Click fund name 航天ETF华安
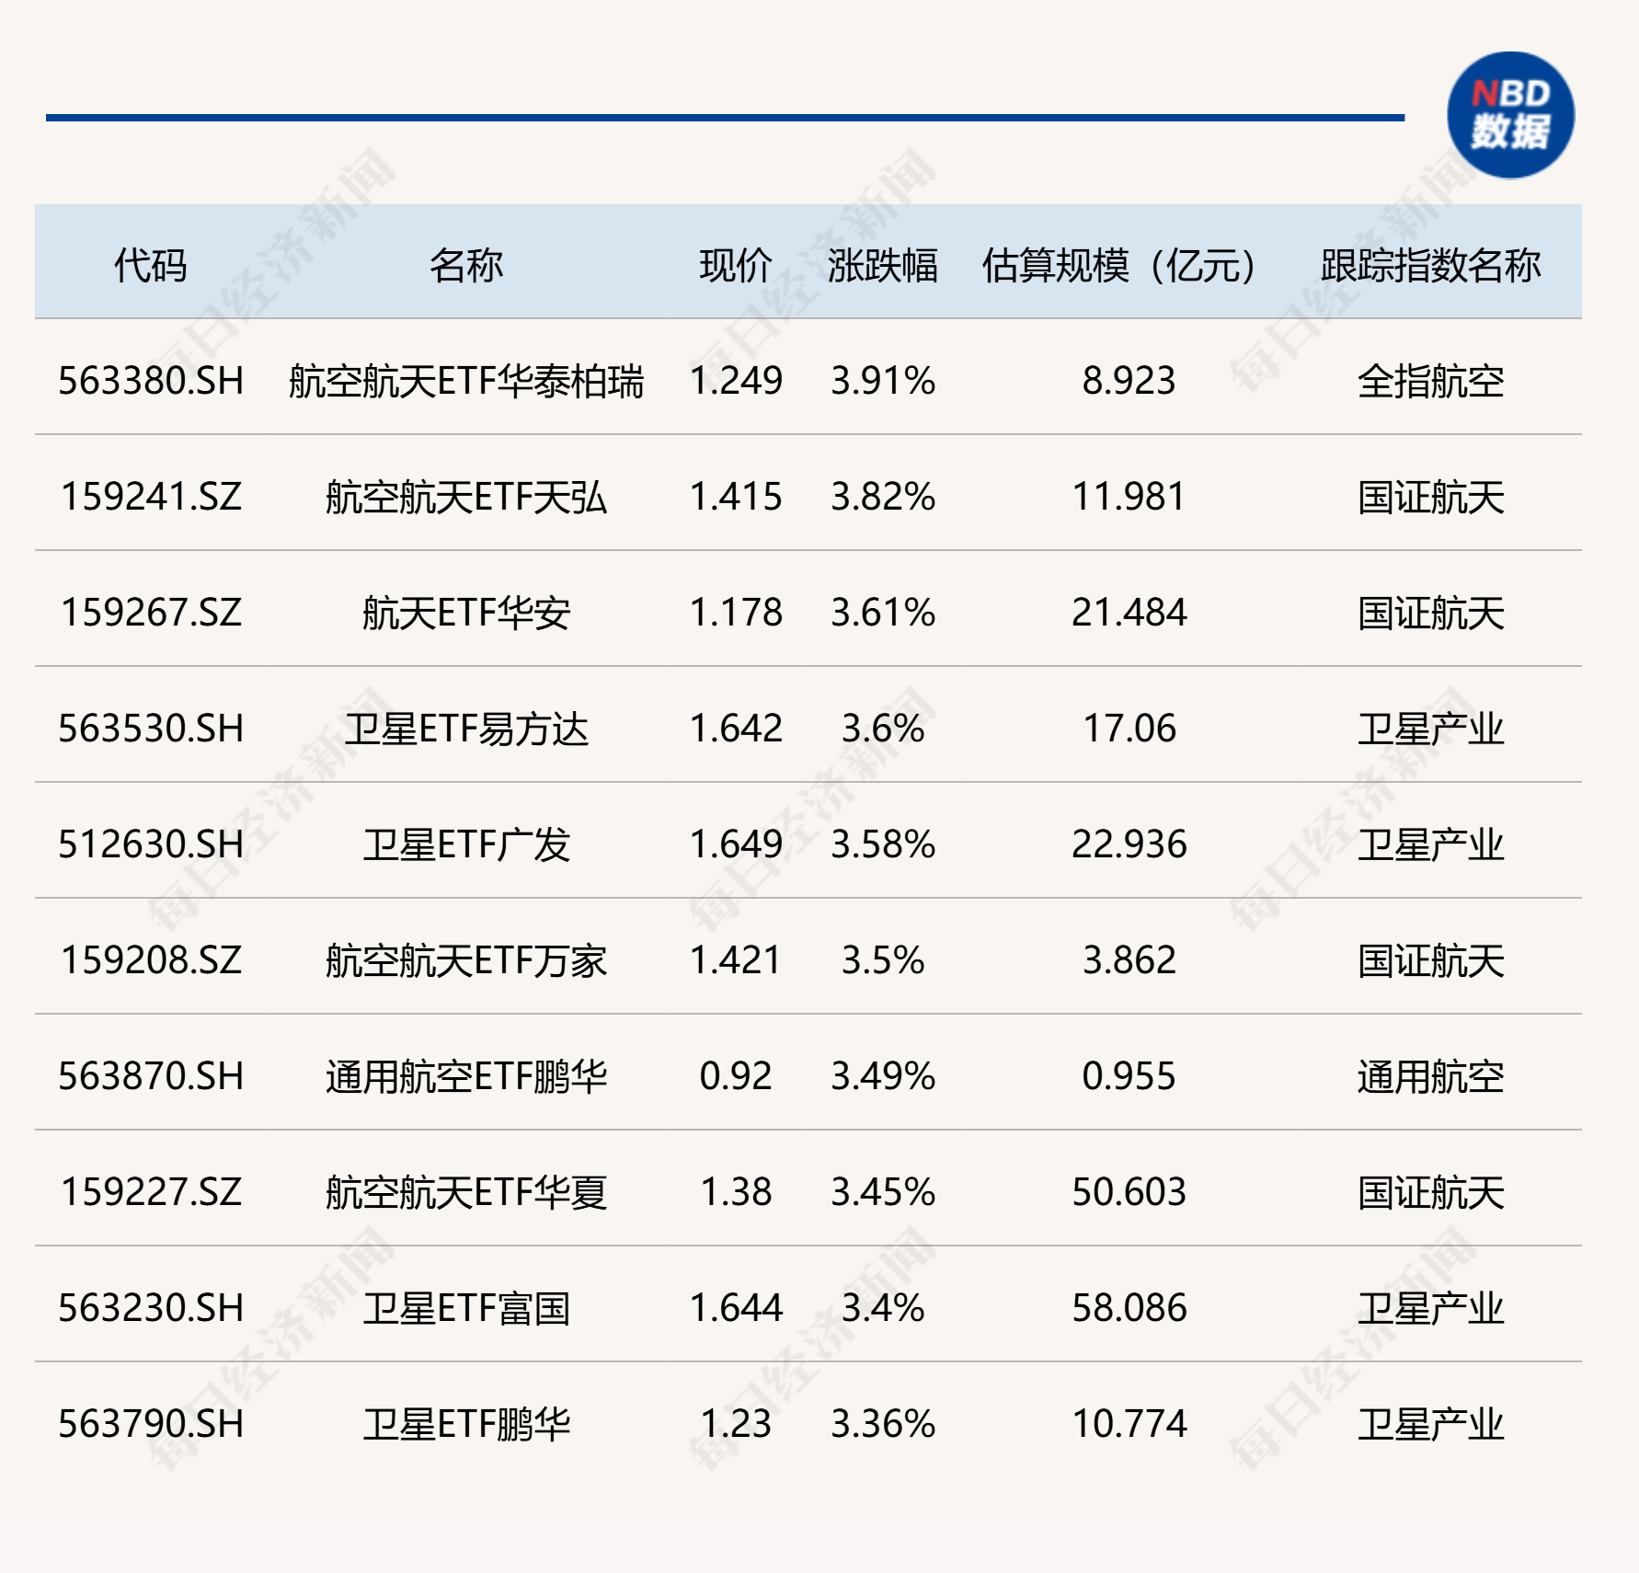 point(466,613)
